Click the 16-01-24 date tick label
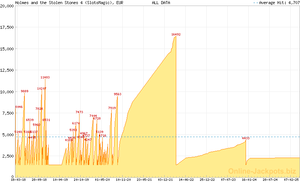 249,180
